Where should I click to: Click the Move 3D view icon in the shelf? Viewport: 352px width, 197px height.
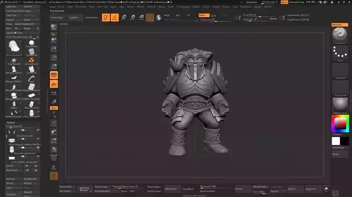(x=54, y=132)
